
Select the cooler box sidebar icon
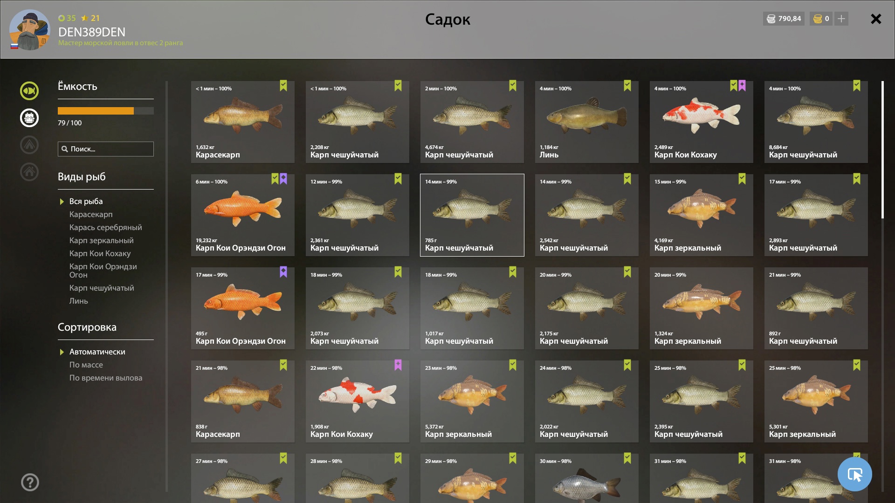coord(29,118)
